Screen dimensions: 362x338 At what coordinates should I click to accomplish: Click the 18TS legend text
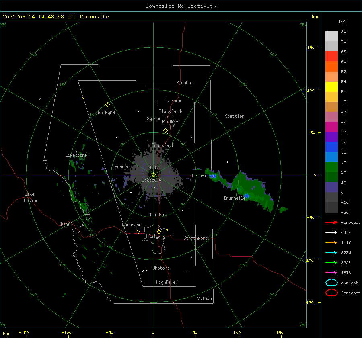(x=346, y=273)
